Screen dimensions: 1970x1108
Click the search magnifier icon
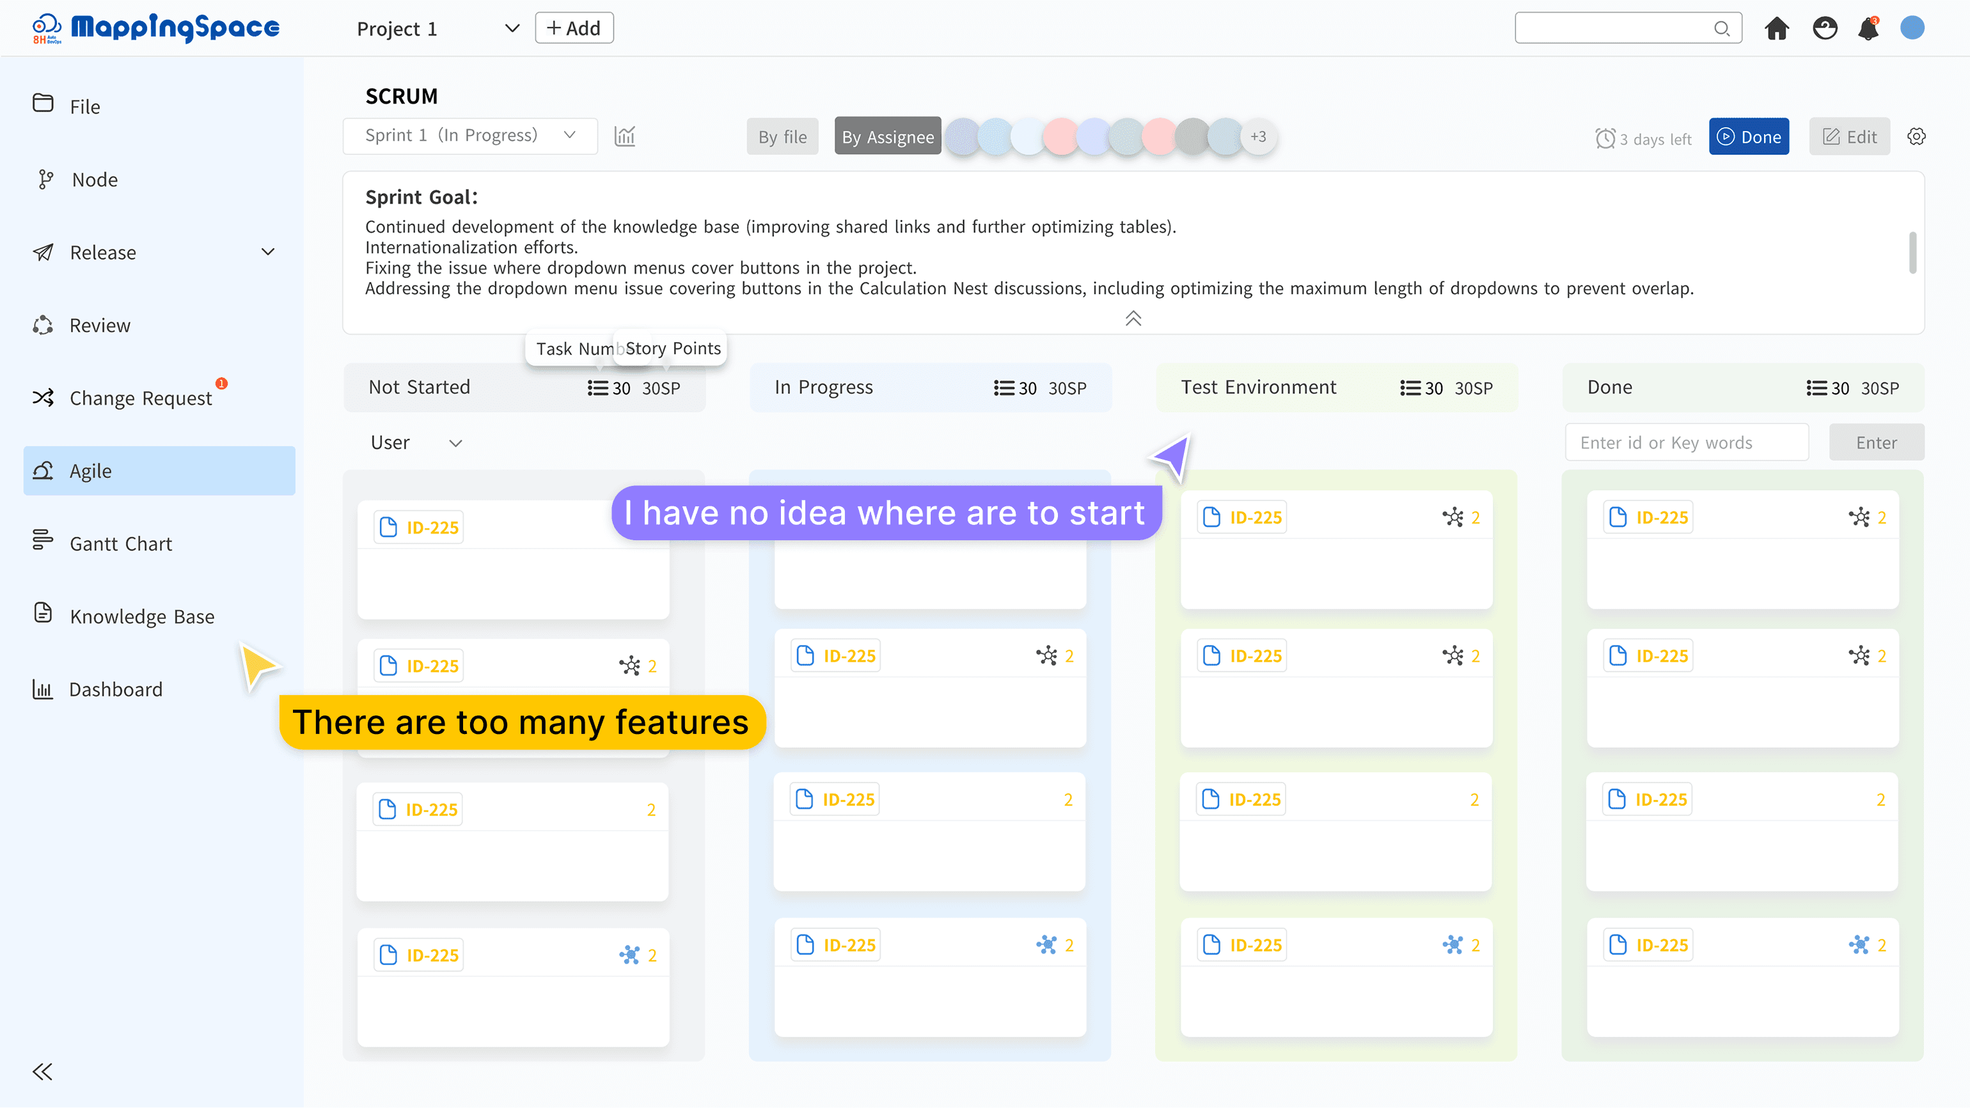coord(1721,28)
